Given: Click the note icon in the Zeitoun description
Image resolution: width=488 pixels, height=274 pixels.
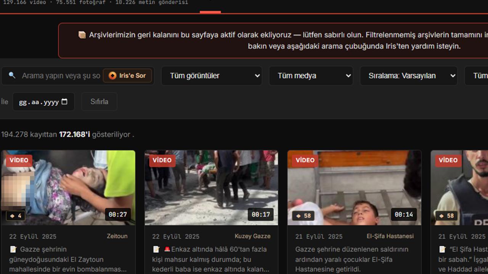Looking at the screenshot, I should pyautogui.click(x=13, y=249).
